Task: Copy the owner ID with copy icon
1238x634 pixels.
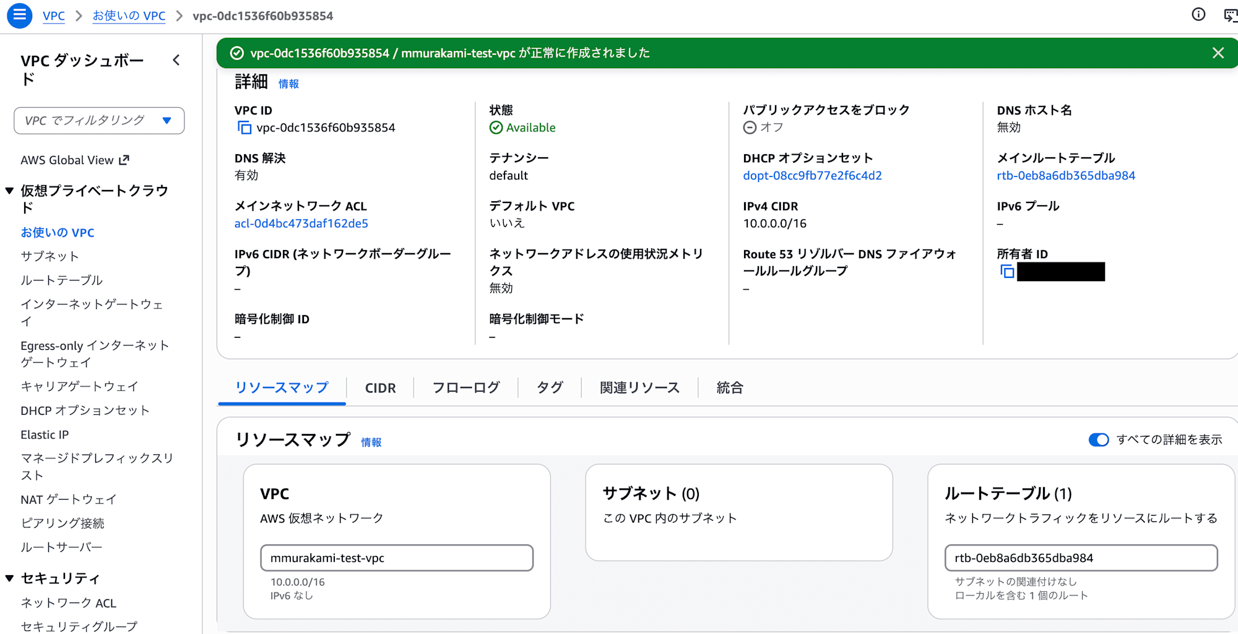Action: click(x=1007, y=271)
